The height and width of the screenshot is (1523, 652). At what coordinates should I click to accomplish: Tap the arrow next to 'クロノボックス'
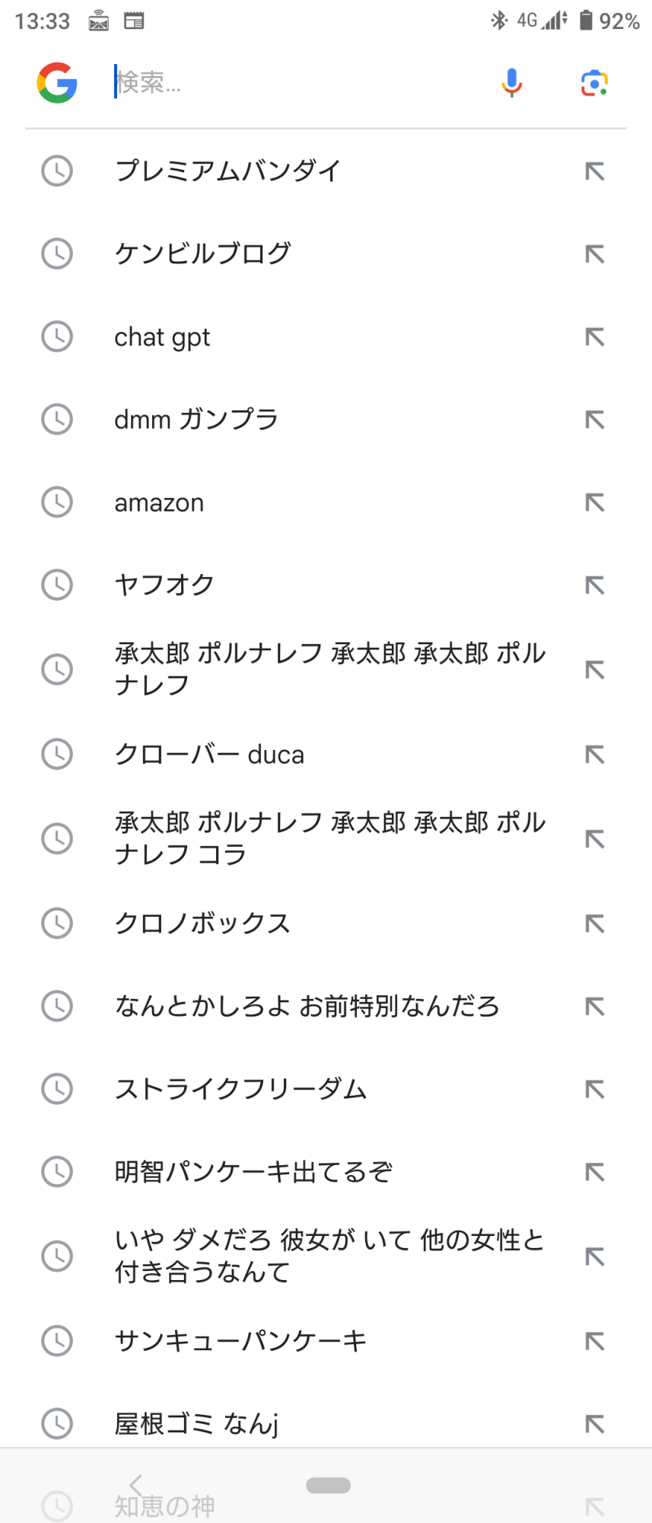tap(594, 924)
